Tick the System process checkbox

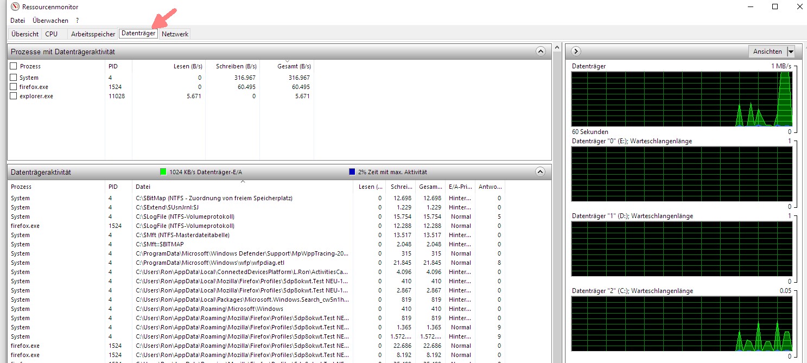14,78
